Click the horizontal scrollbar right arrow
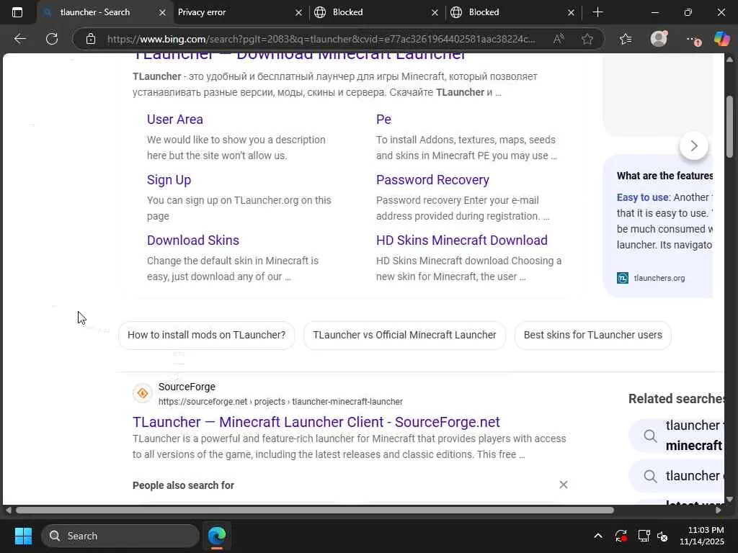This screenshot has height=553, width=738. pos(719,511)
